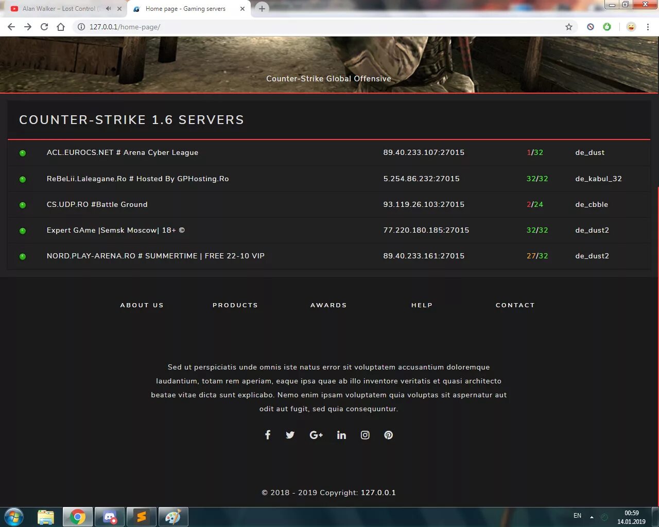Close the Alan Walker – Lost Control tab
The height and width of the screenshot is (527, 659).
coord(119,9)
